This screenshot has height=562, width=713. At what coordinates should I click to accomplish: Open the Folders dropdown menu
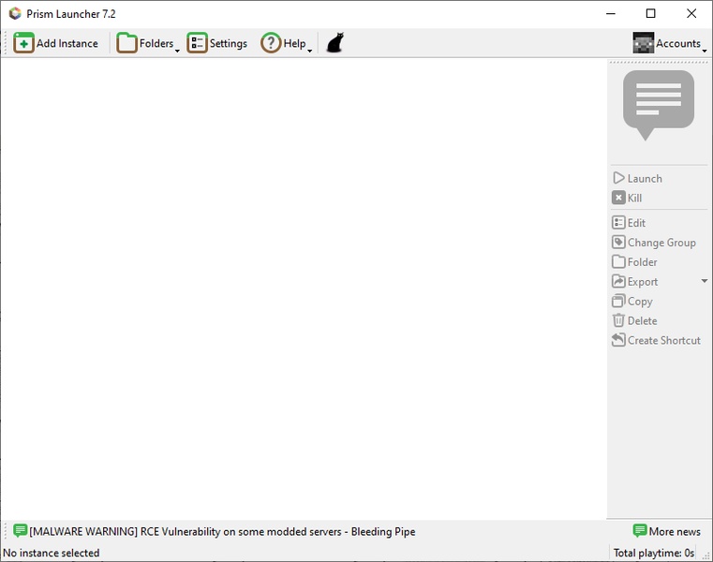tap(148, 43)
